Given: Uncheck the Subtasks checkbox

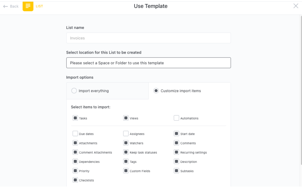Looking at the screenshot, I should pyautogui.click(x=176, y=171).
